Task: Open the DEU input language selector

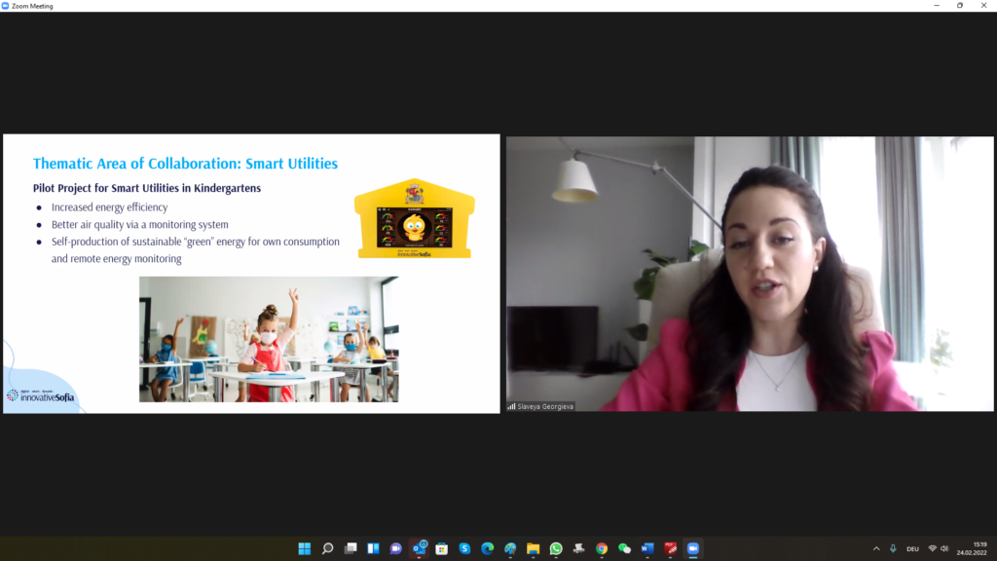Action: [912, 548]
